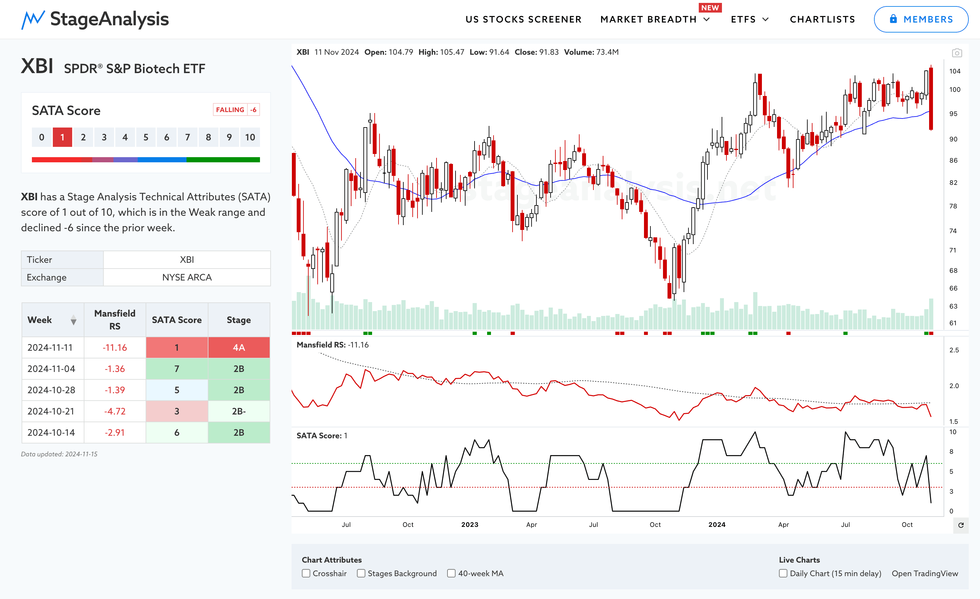
Task: Click the 2024-10-21 week cell
Action: click(53, 411)
